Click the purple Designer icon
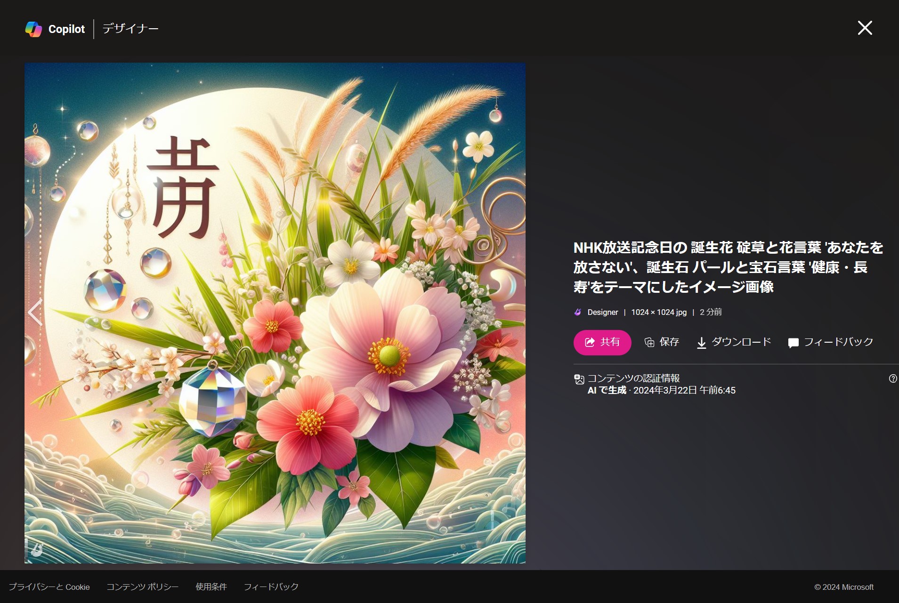Viewport: 899px width, 603px height. click(578, 312)
